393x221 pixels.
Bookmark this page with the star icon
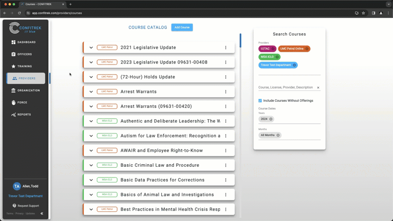point(363,13)
